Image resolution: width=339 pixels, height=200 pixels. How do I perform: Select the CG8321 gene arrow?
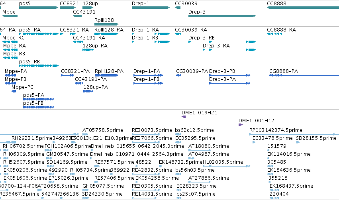(x=68, y=8)
